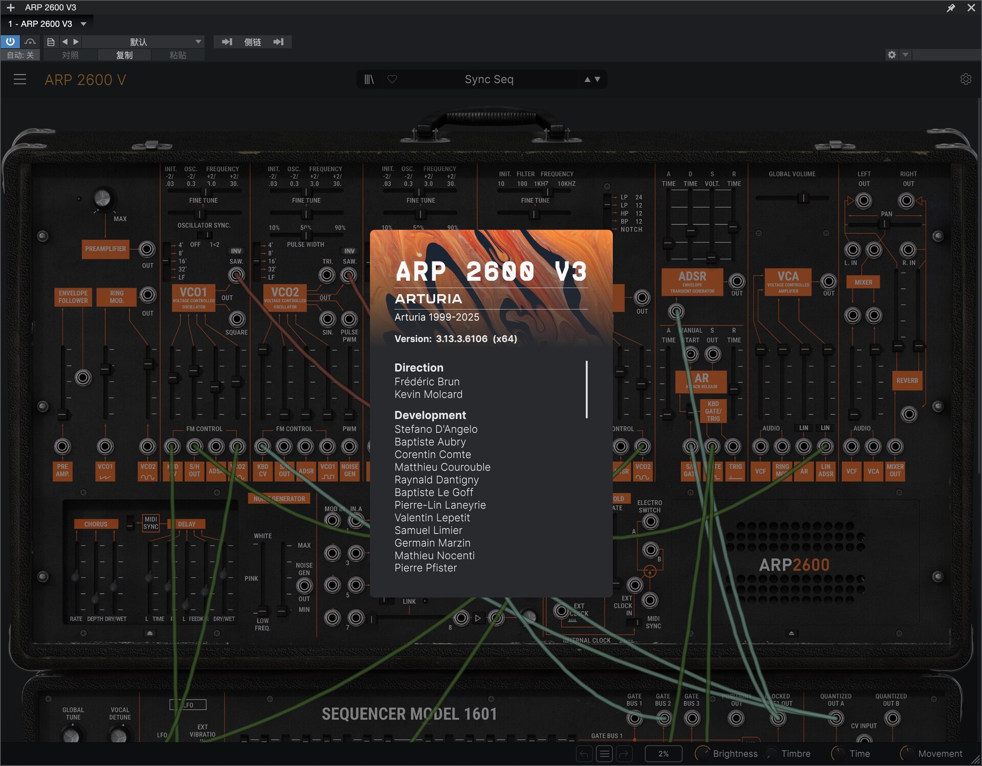
Task: Open the ARP 2600 V hamburger main menu
Action: point(19,79)
